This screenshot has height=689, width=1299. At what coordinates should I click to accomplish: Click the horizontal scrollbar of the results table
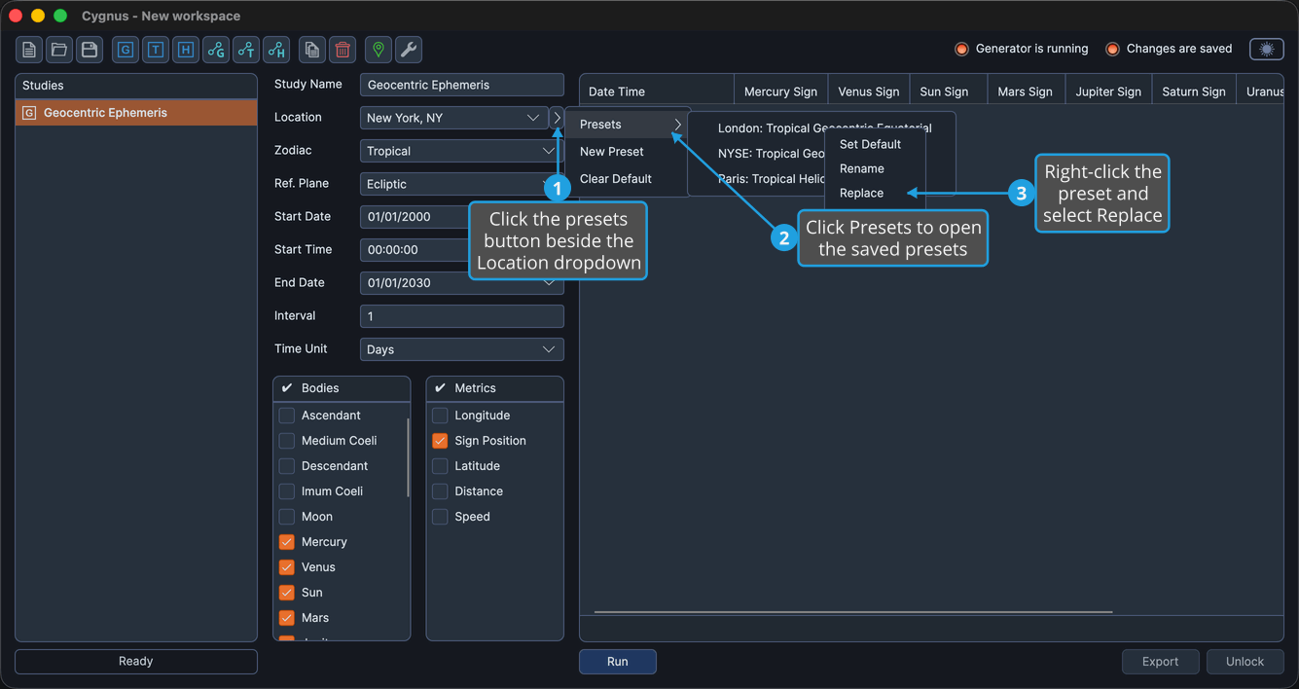pyautogui.click(x=852, y=612)
